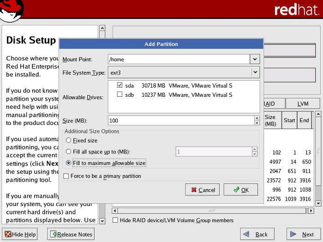Select Fill all space up to (MB) option
Viewport: 323px width, 242px height.
[68, 152]
